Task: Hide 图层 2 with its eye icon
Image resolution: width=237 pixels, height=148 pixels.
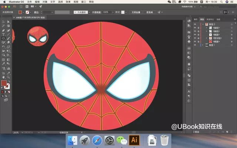Action: click(x=195, y=24)
